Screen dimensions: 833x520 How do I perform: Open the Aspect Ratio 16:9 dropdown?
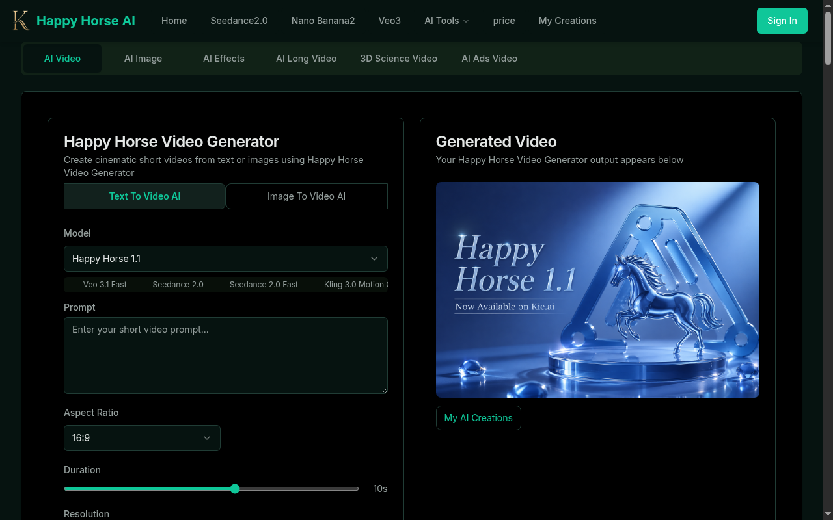pyautogui.click(x=142, y=438)
